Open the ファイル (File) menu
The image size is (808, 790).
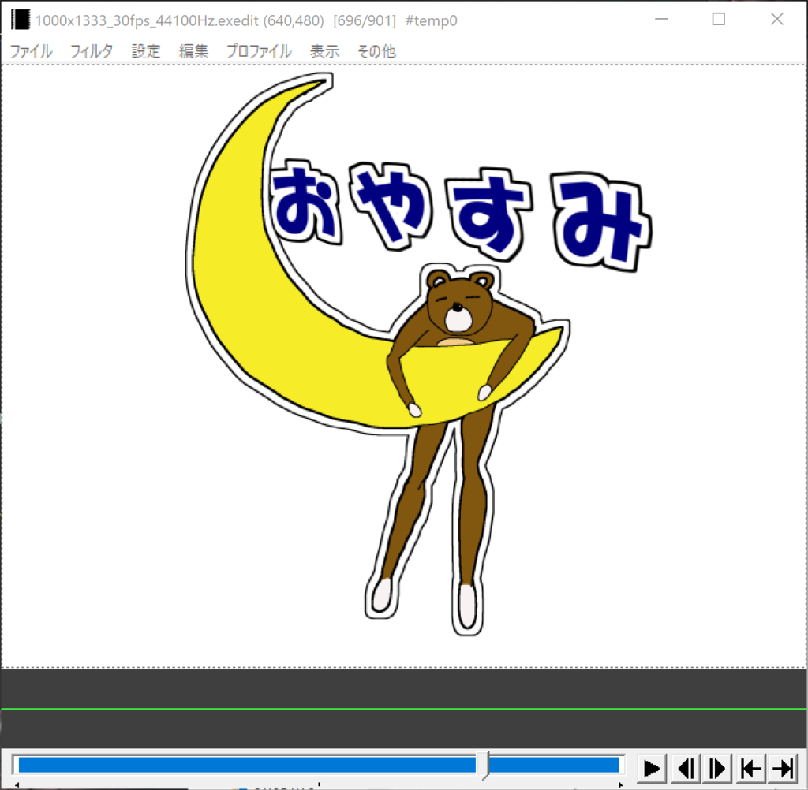click(31, 50)
